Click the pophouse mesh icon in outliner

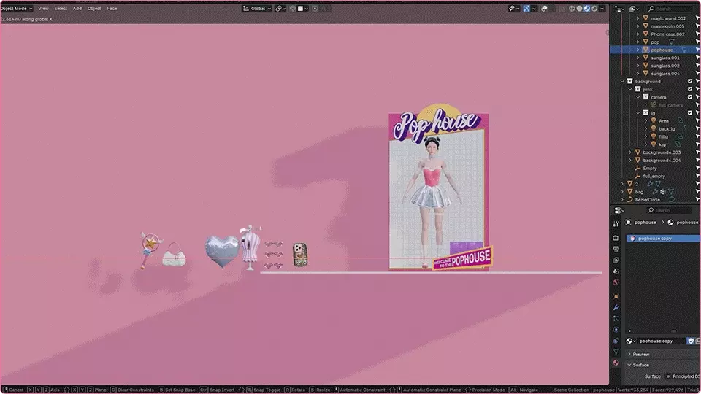pos(646,50)
